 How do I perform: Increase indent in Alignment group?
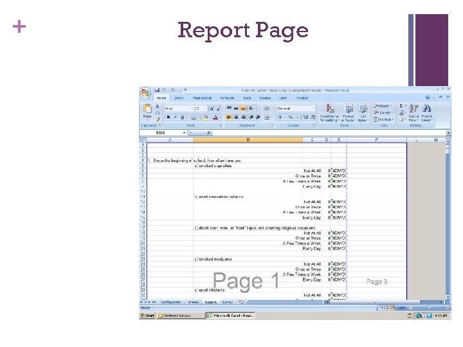258,118
